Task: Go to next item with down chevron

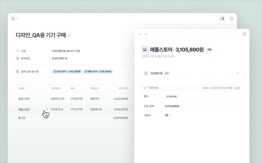Action: pyautogui.click(x=146, y=34)
